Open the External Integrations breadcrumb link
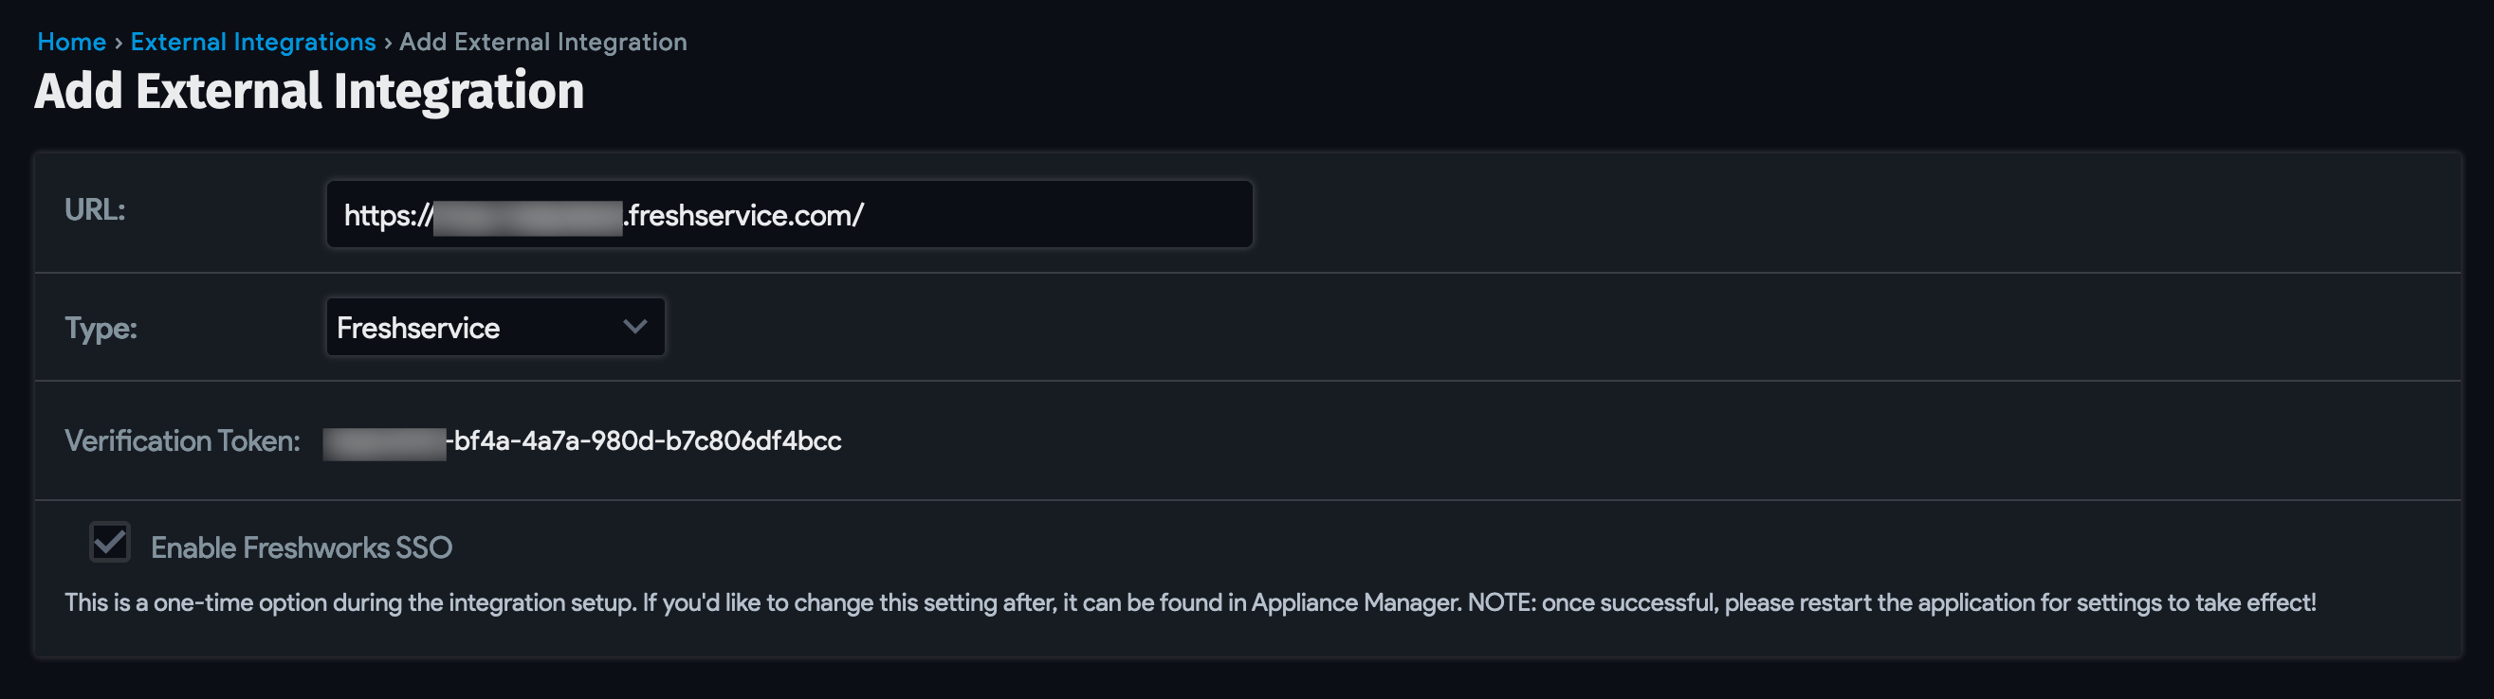 pyautogui.click(x=255, y=41)
